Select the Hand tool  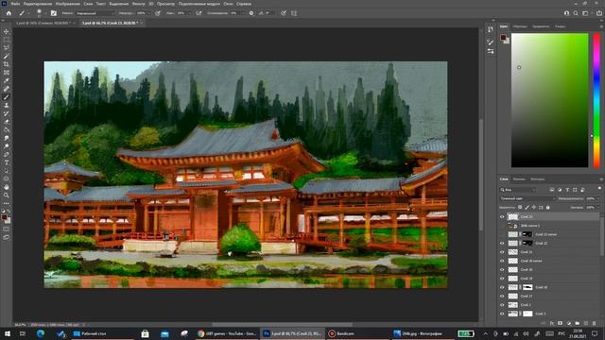7,187
